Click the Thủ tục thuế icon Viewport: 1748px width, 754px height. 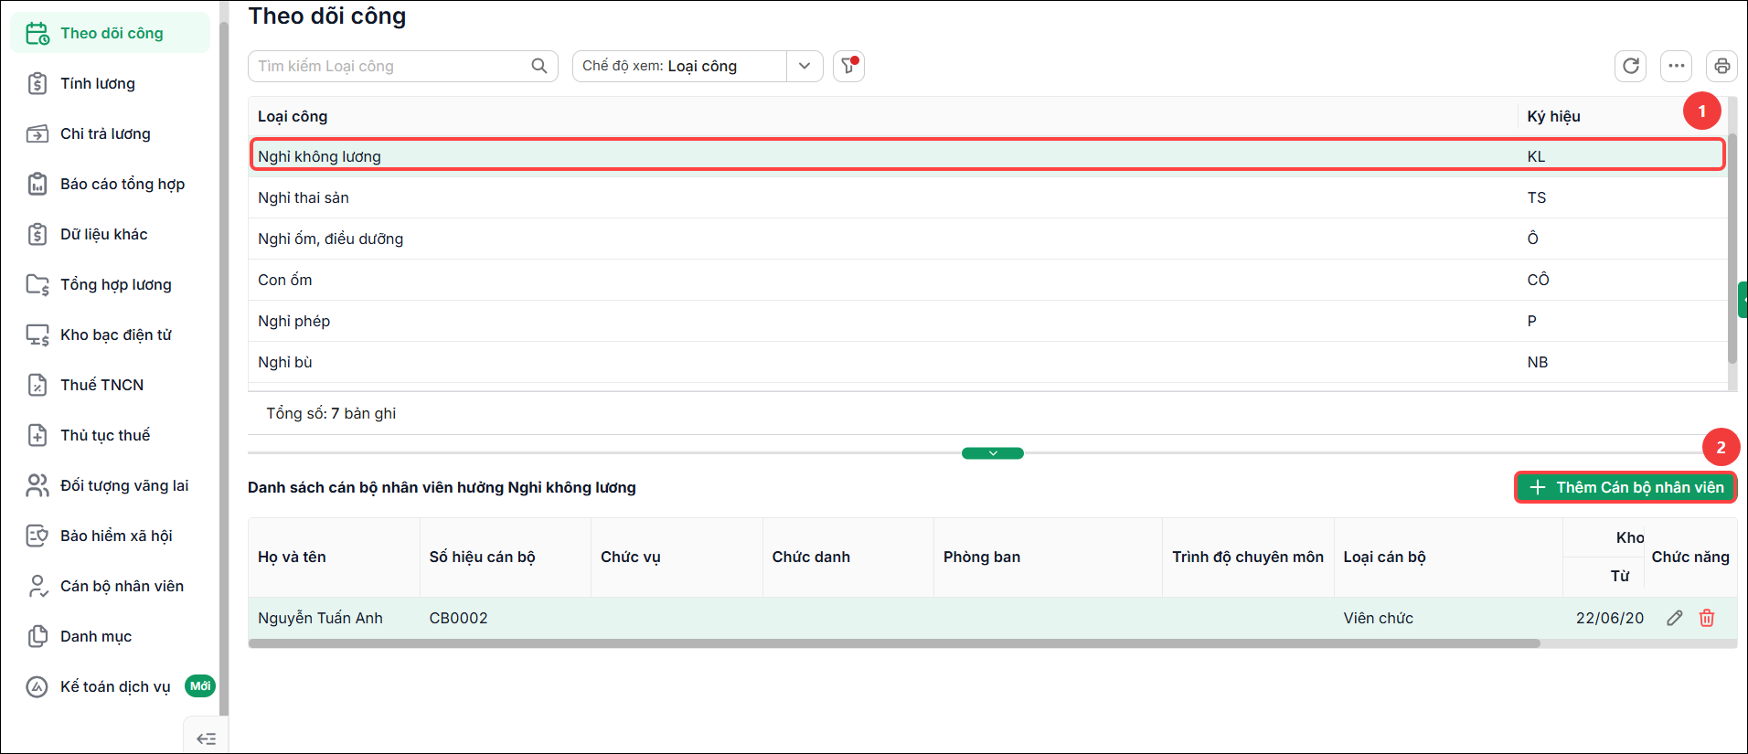click(x=37, y=435)
